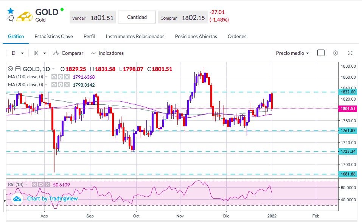Click the Sep label on the time axis
The width and height of the screenshot is (362, 222).
[90, 216]
